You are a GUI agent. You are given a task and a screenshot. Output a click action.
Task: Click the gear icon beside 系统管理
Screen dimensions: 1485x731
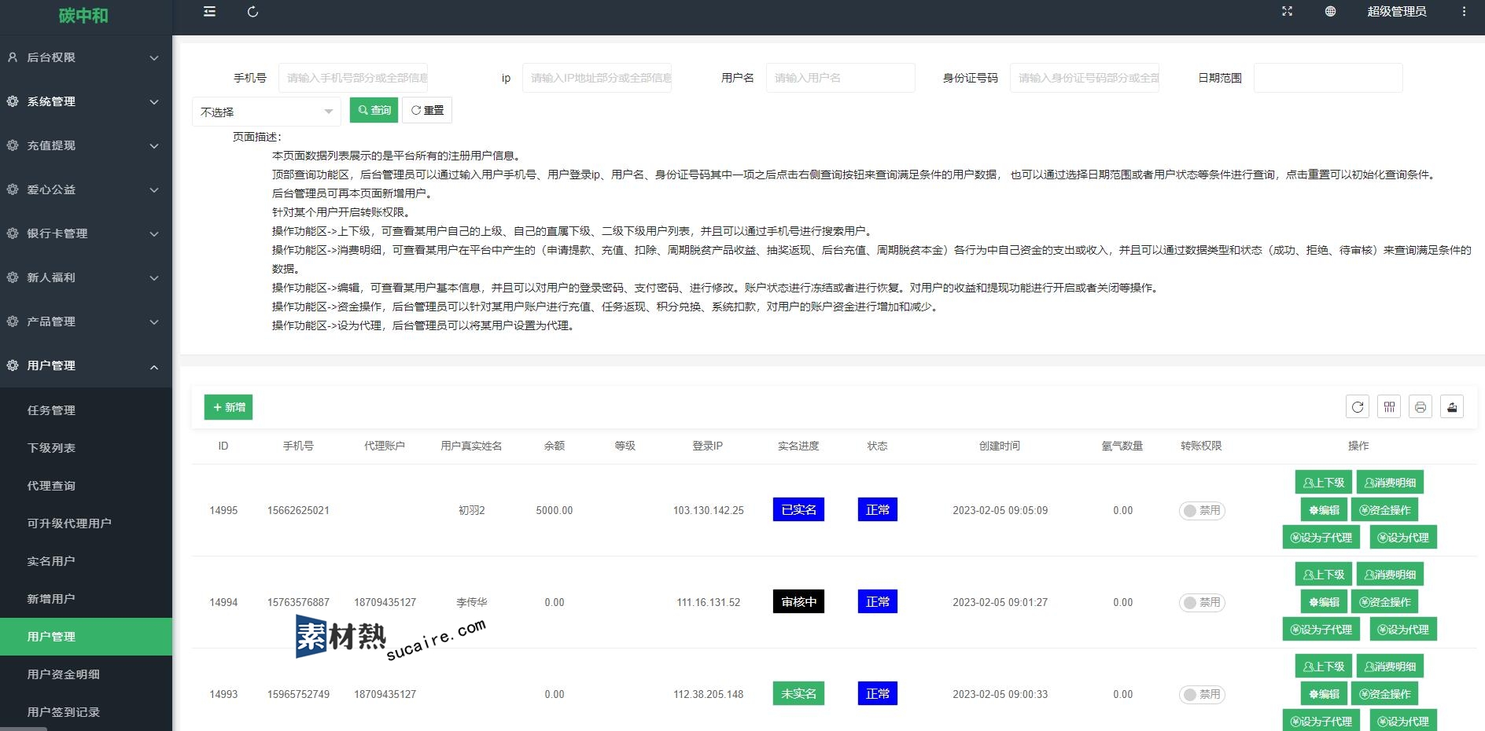pos(13,101)
